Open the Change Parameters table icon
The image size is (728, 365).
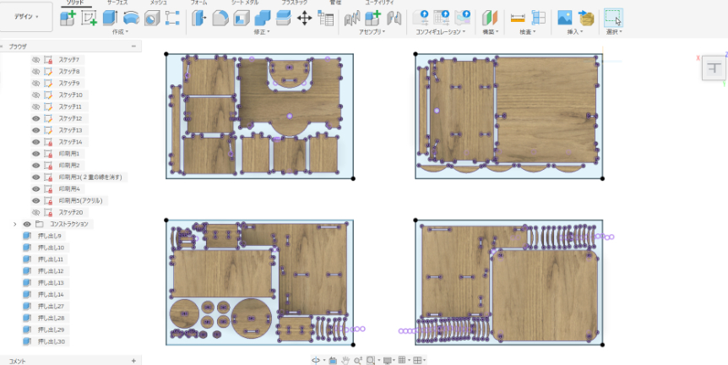(x=325, y=18)
